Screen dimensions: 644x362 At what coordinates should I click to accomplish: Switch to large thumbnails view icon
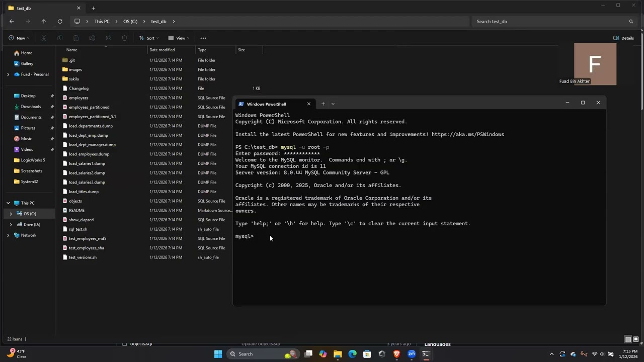click(x=636, y=339)
